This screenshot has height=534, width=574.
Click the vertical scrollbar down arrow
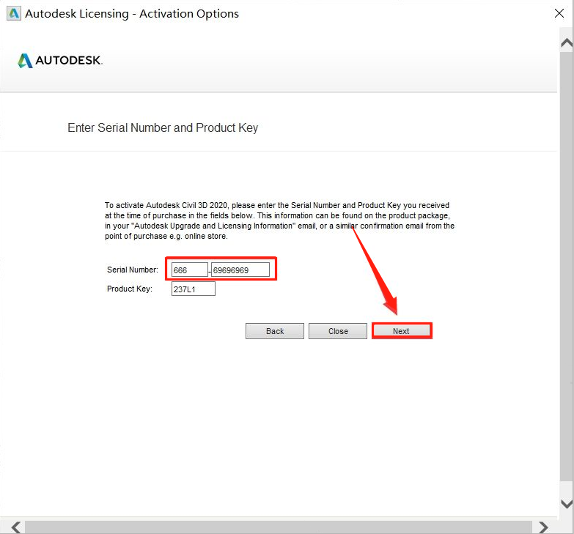pyautogui.click(x=566, y=504)
